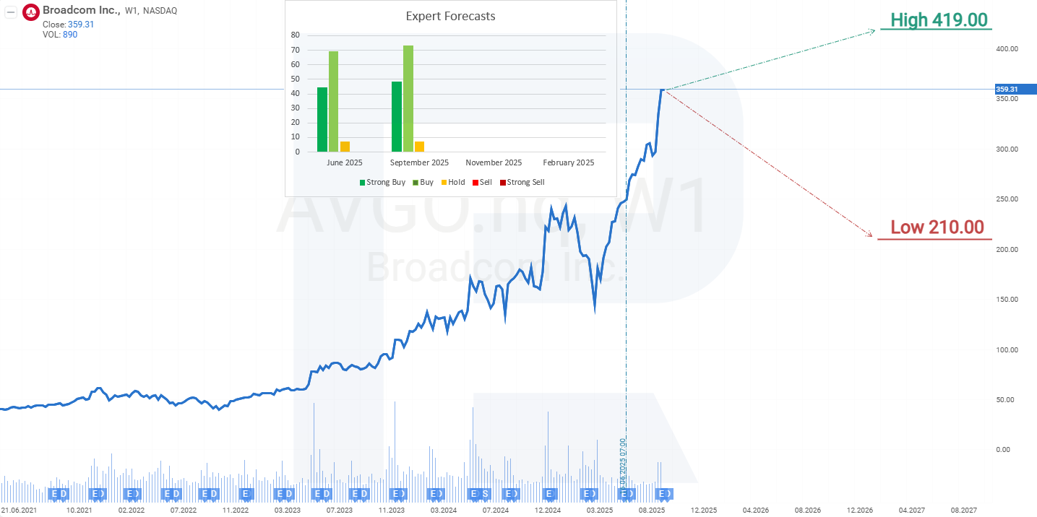The image size is (1037, 517).
Task: Select the Low 210.00 forecast label
Action: pos(937,227)
